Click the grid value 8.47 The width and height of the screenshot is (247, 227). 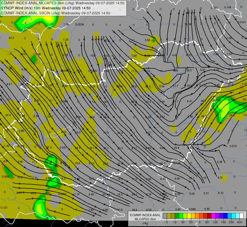190,101
